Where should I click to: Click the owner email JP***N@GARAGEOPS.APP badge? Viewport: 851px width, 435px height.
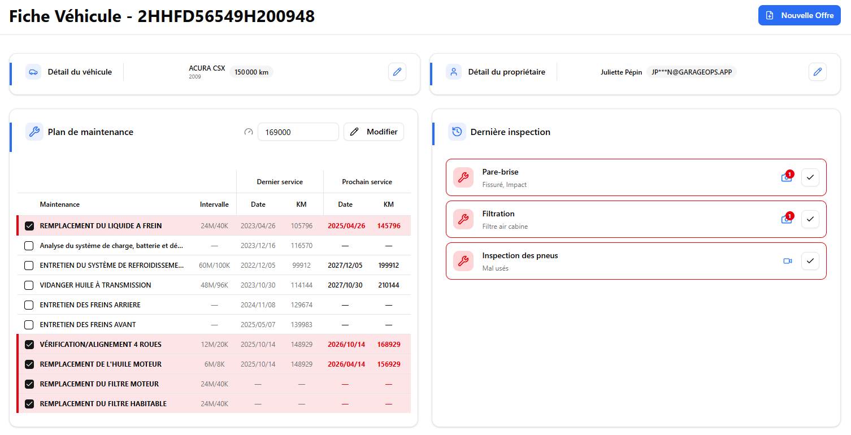(x=691, y=72)
